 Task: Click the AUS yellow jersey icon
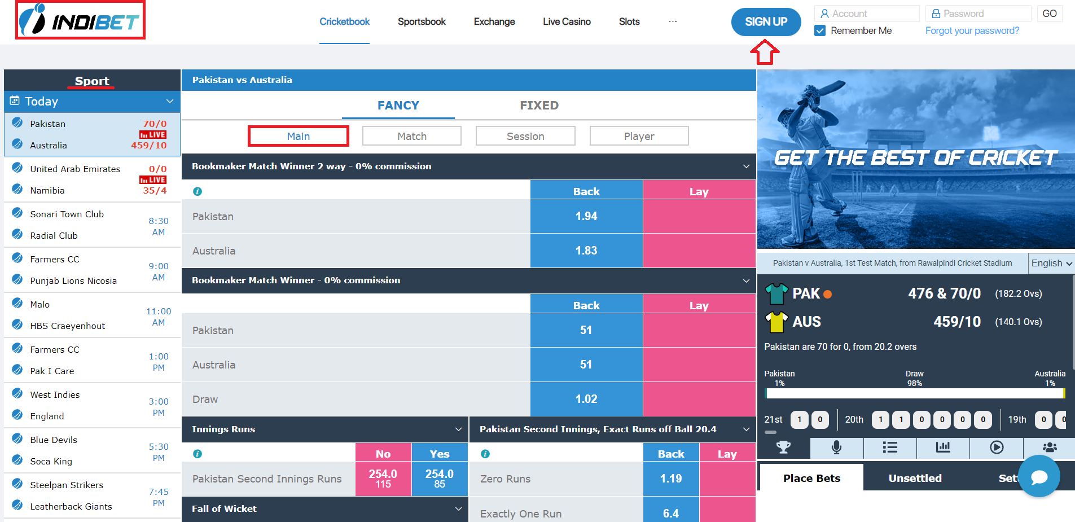(x=776, y=322)
